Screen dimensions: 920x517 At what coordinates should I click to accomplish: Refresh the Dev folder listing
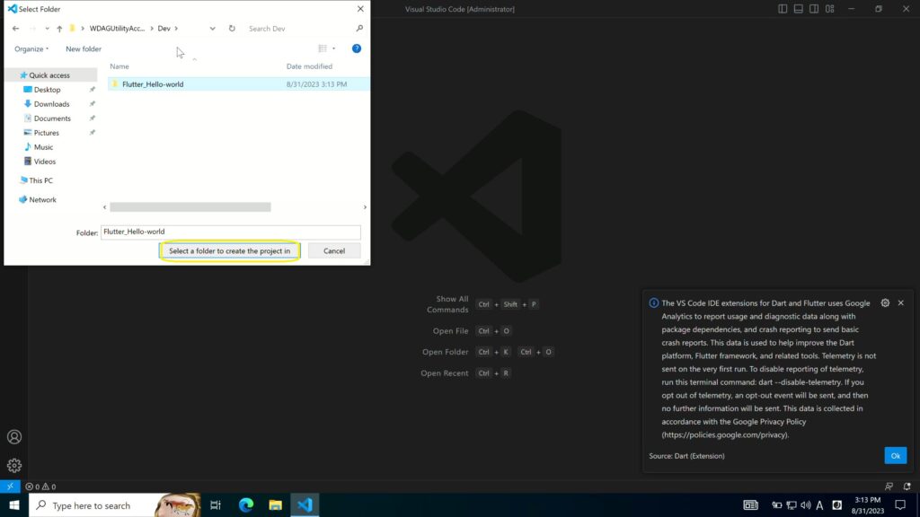tap(232, 28)
